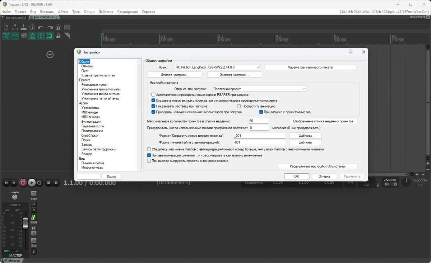
Task: Toggle the Locking padlock icon
Action: (58, 36)
